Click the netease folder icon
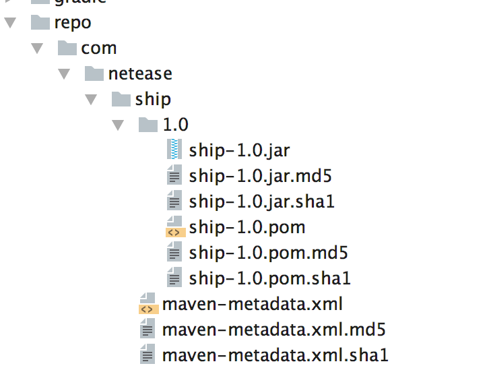Viewport: 493px width, 368px height. (94, 73)
